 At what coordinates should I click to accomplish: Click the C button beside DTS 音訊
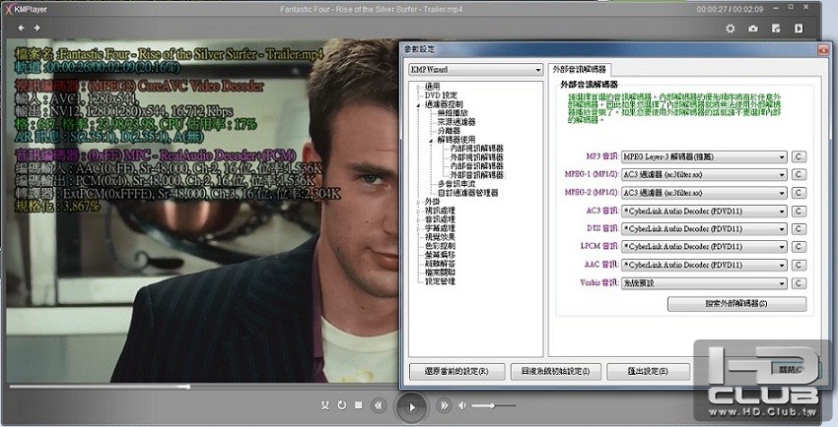point(799,228)
